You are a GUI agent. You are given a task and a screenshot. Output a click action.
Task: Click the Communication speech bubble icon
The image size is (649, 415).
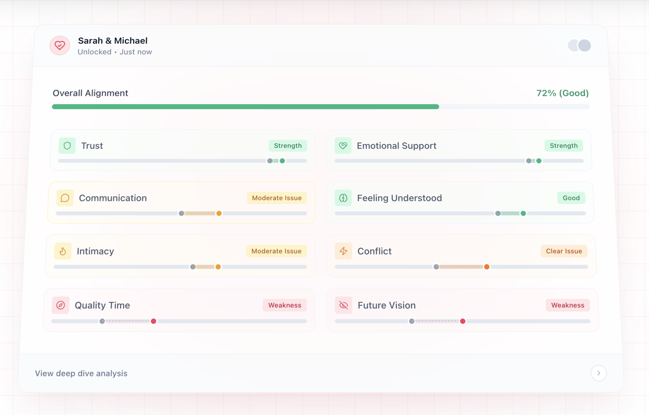point(65,198)
